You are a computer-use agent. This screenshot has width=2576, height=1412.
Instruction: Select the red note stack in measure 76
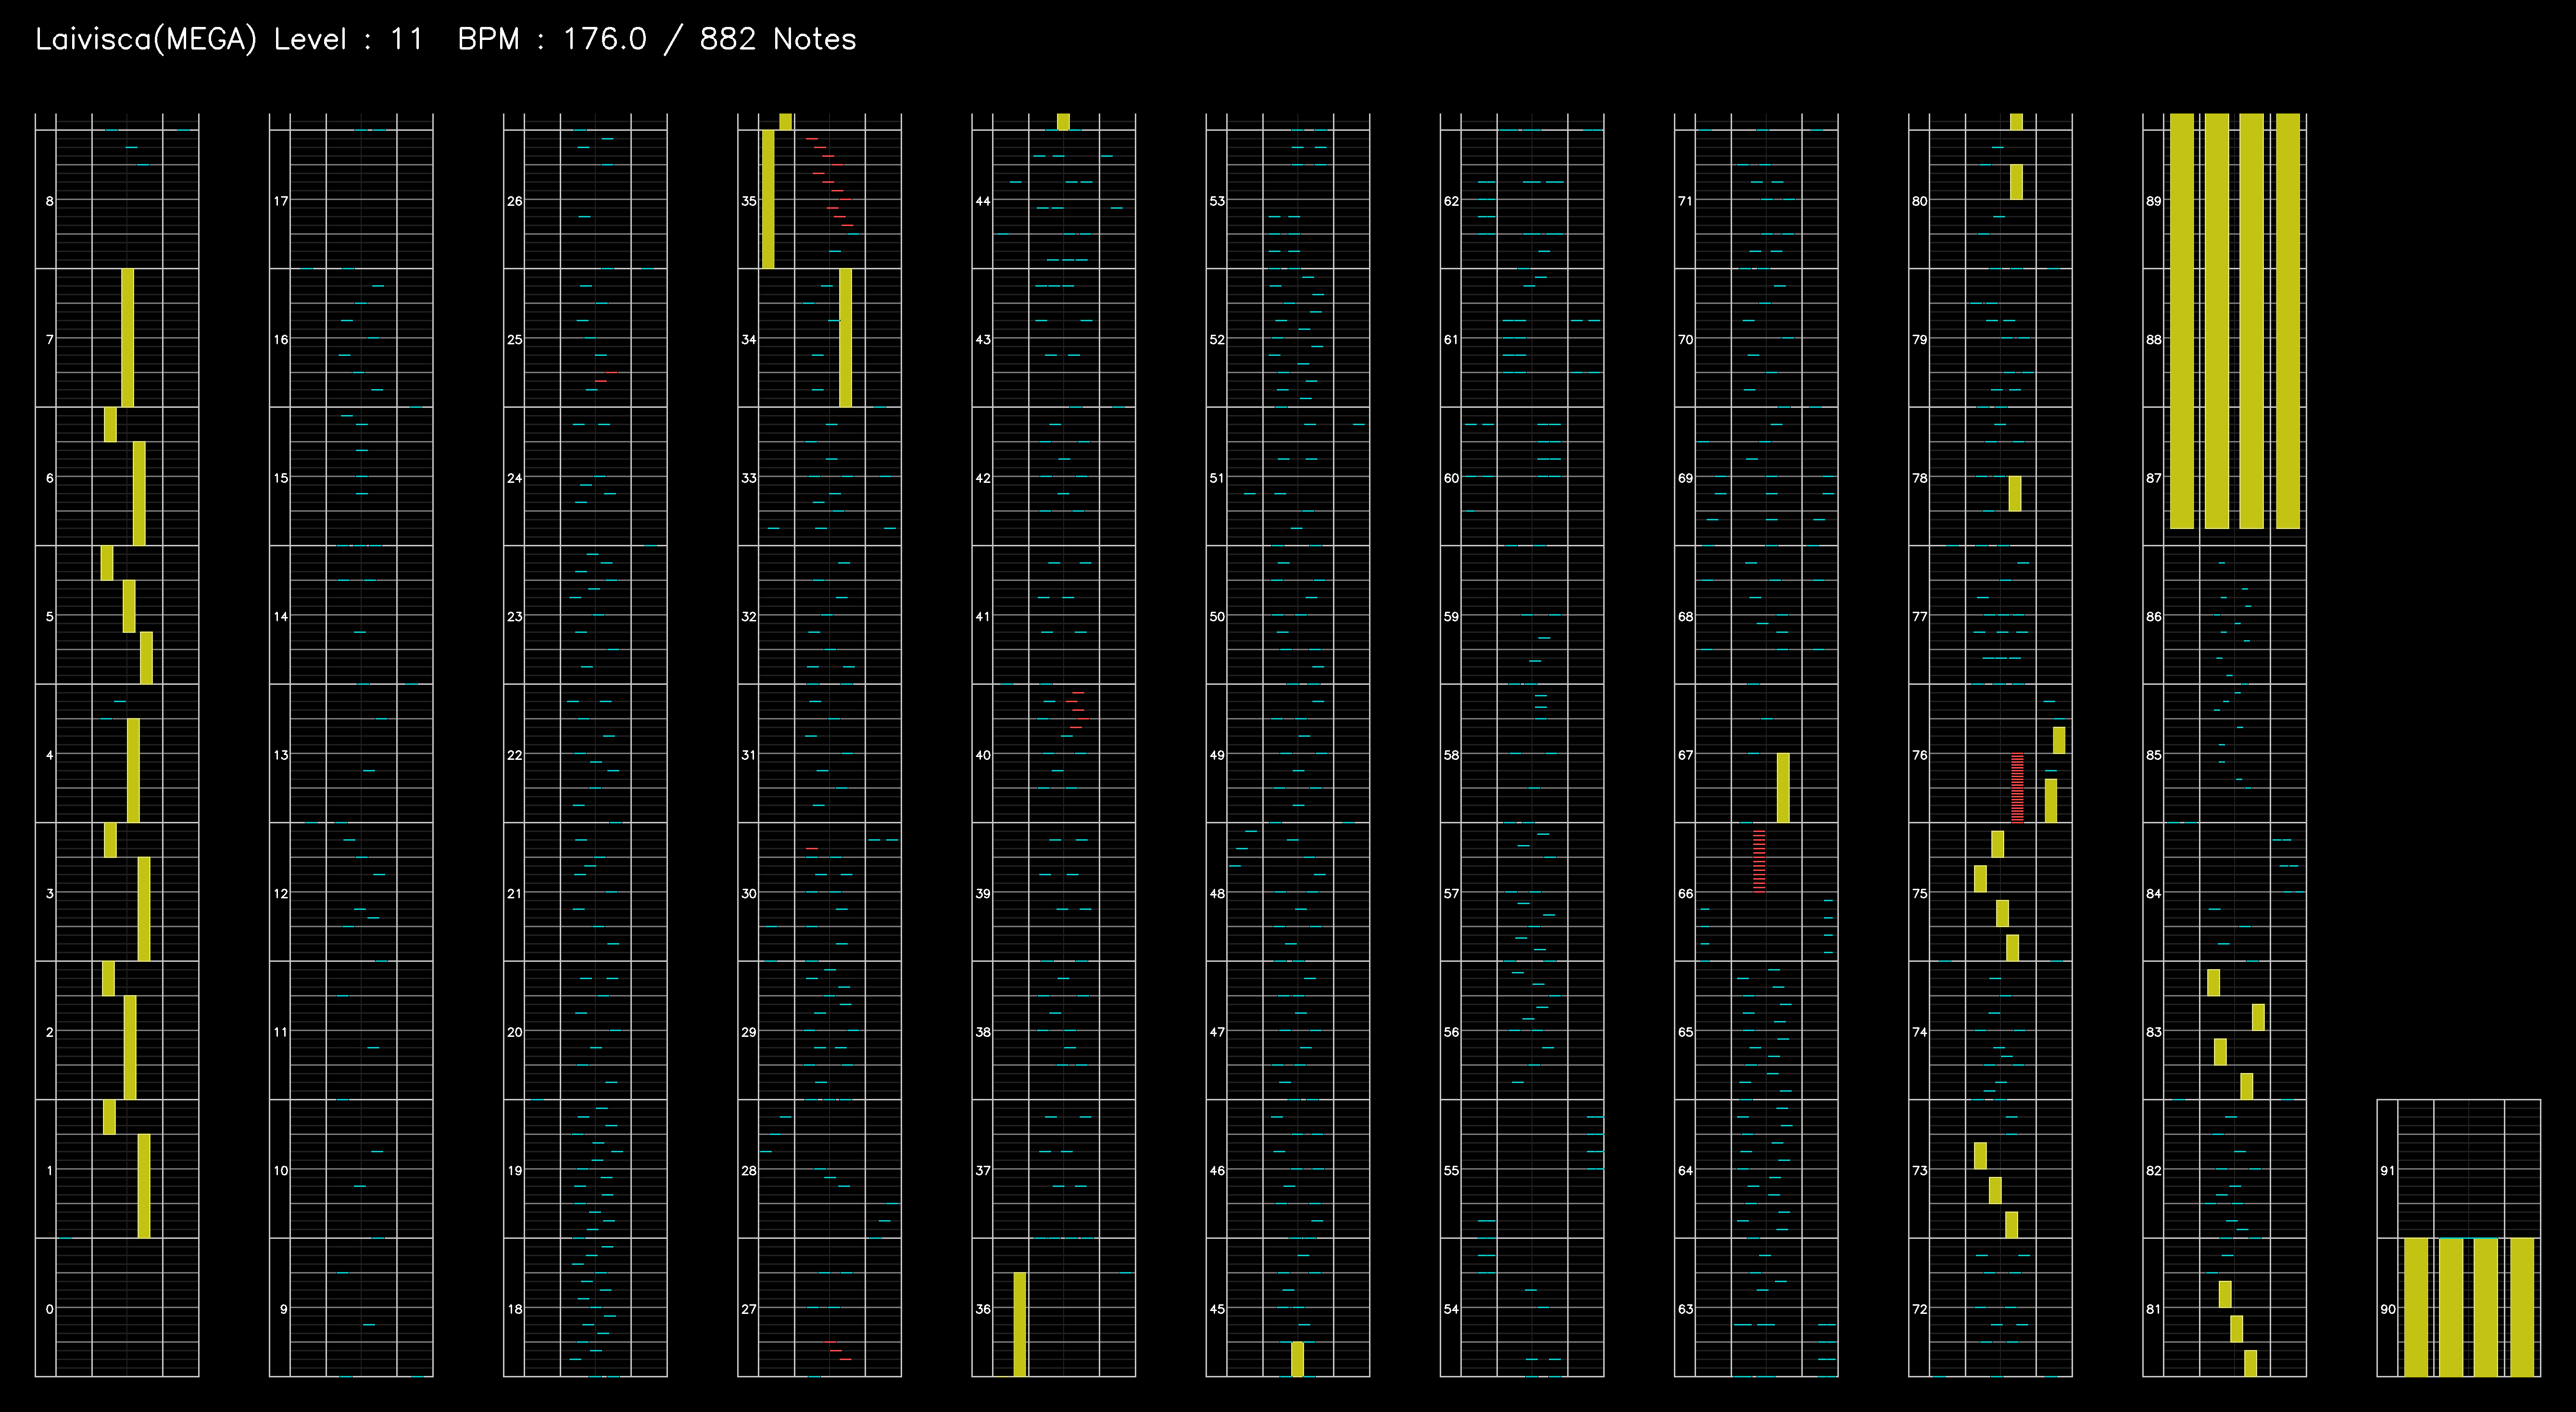2017,788
